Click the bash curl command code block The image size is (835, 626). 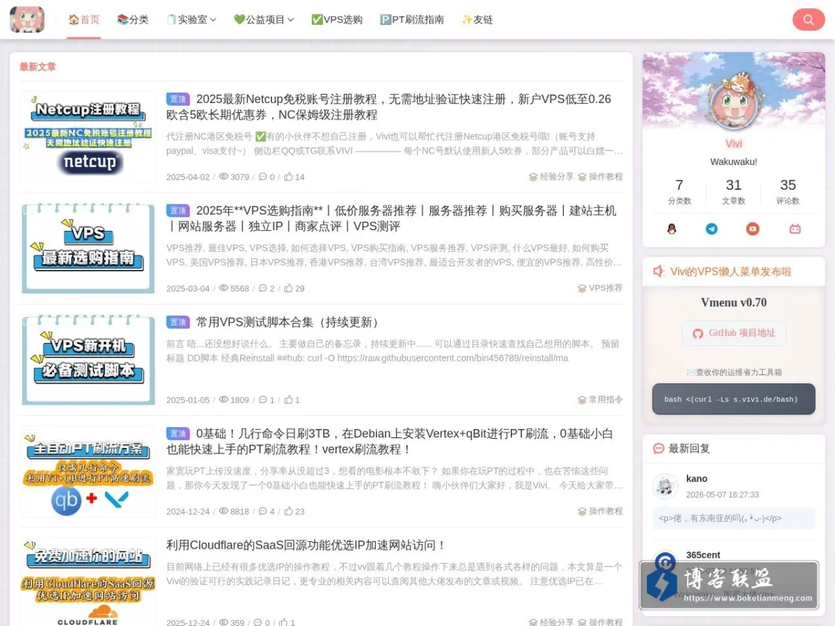733,399
